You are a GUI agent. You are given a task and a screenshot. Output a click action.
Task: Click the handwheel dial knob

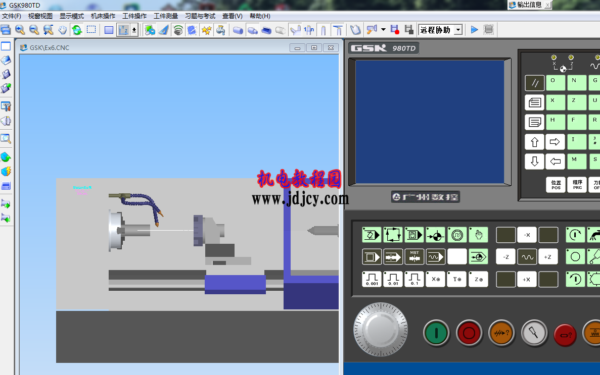coord(381,330)
